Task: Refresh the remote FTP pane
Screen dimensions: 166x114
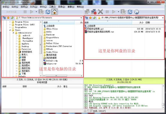Action: 130,12
